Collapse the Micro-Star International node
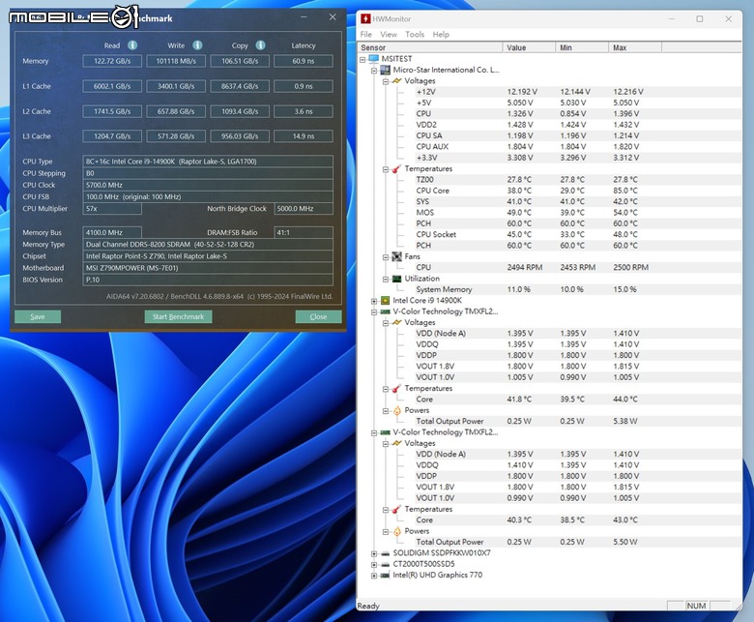This screenshot has width=754, height=622. 374,71
